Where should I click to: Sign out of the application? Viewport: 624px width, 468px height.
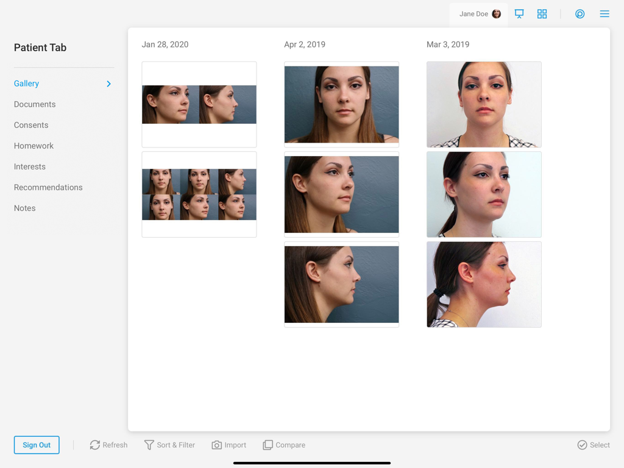coord(37,445)
